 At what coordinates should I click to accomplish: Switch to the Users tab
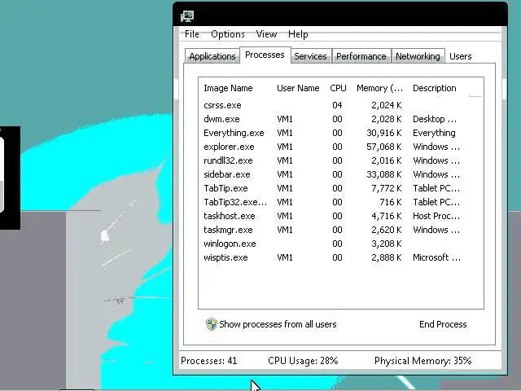point(460,56)
